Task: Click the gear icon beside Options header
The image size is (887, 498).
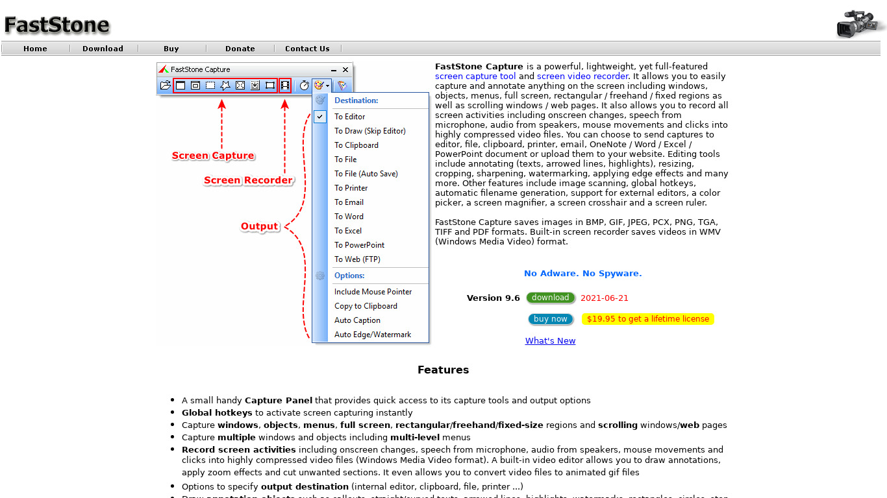Action: point(320,276)
